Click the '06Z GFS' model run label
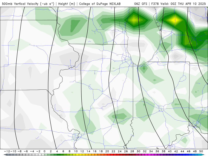The image size is (208, 156). 141,4
